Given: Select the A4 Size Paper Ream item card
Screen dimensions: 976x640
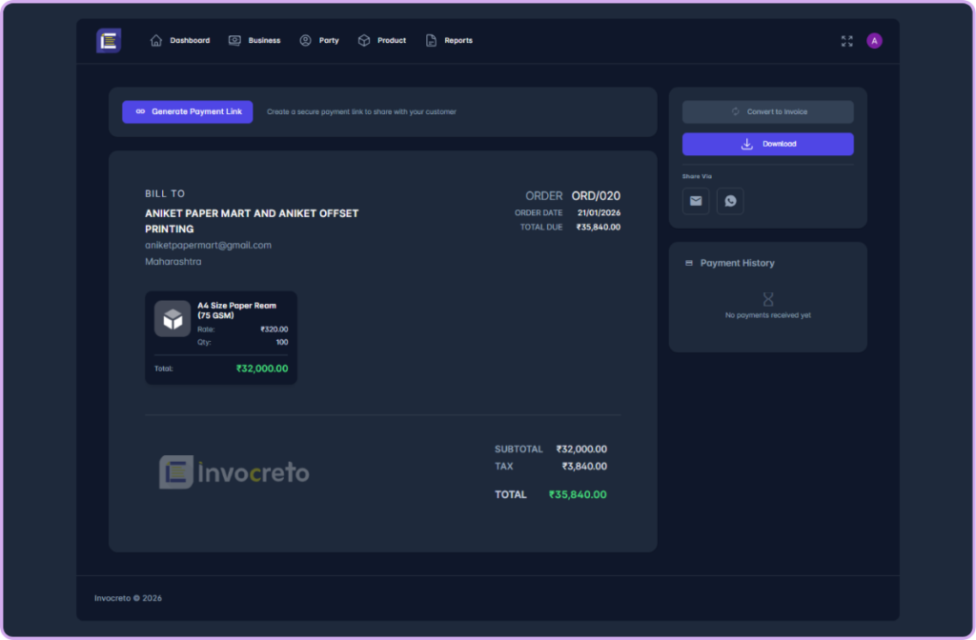Looking at the screenshot, I should coord(221,337).
